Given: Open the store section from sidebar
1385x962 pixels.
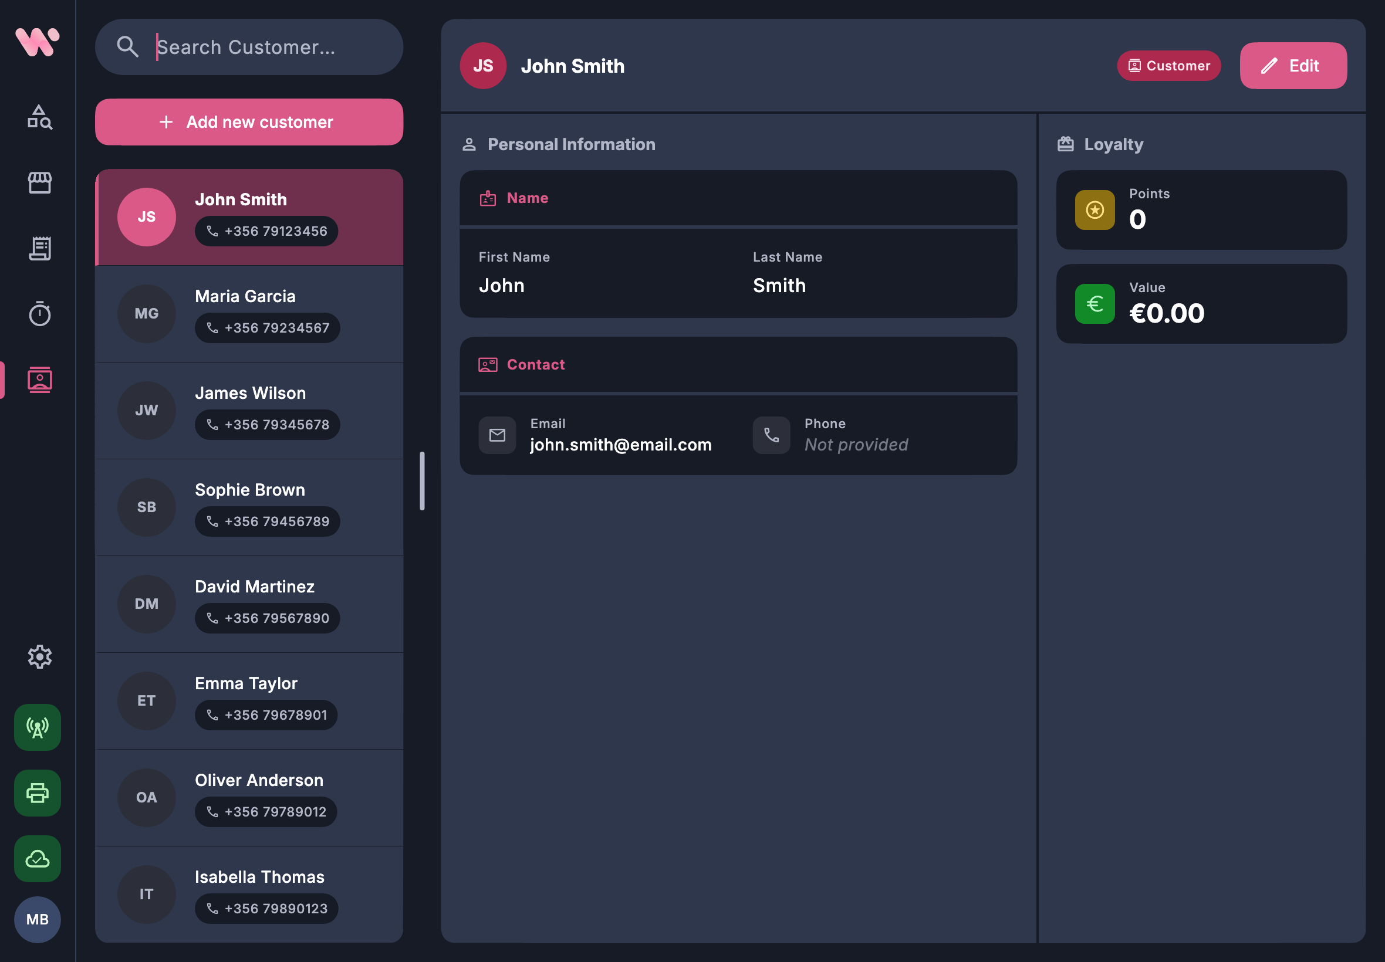Looking at the screenshot, I should (x=39, y=182).
